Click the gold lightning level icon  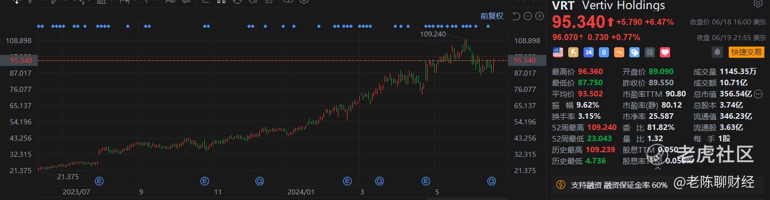click(x=573, y=52)
